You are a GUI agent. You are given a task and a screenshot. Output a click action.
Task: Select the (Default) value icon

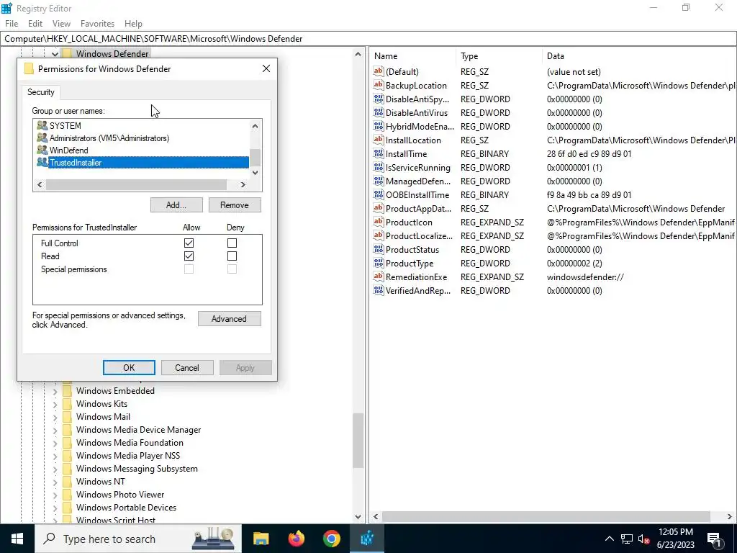tap(379, 71)
